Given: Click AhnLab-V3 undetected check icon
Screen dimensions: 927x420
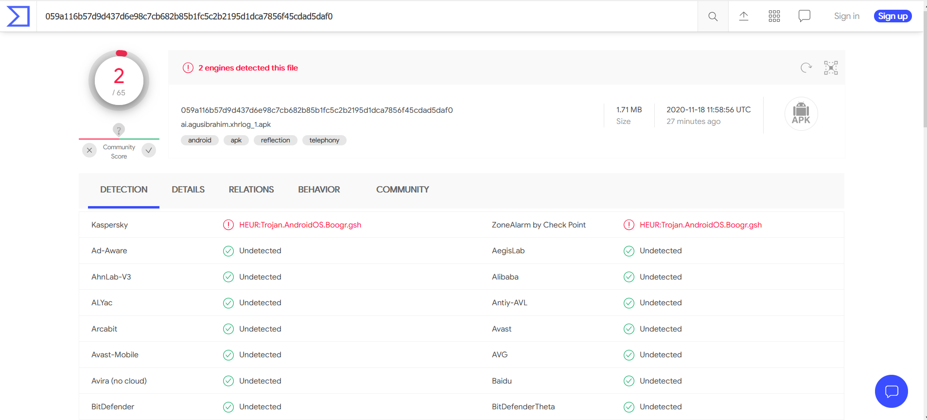Looking at the screenshot, I should pos(228,277).
